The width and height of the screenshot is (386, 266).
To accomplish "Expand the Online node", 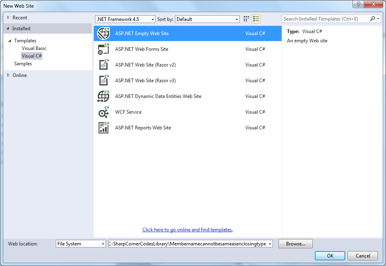I will click(x=8, y=75).
